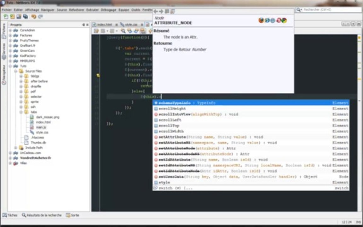
Task: Select scrollTop completion suggestion
Action: point(251,125)
